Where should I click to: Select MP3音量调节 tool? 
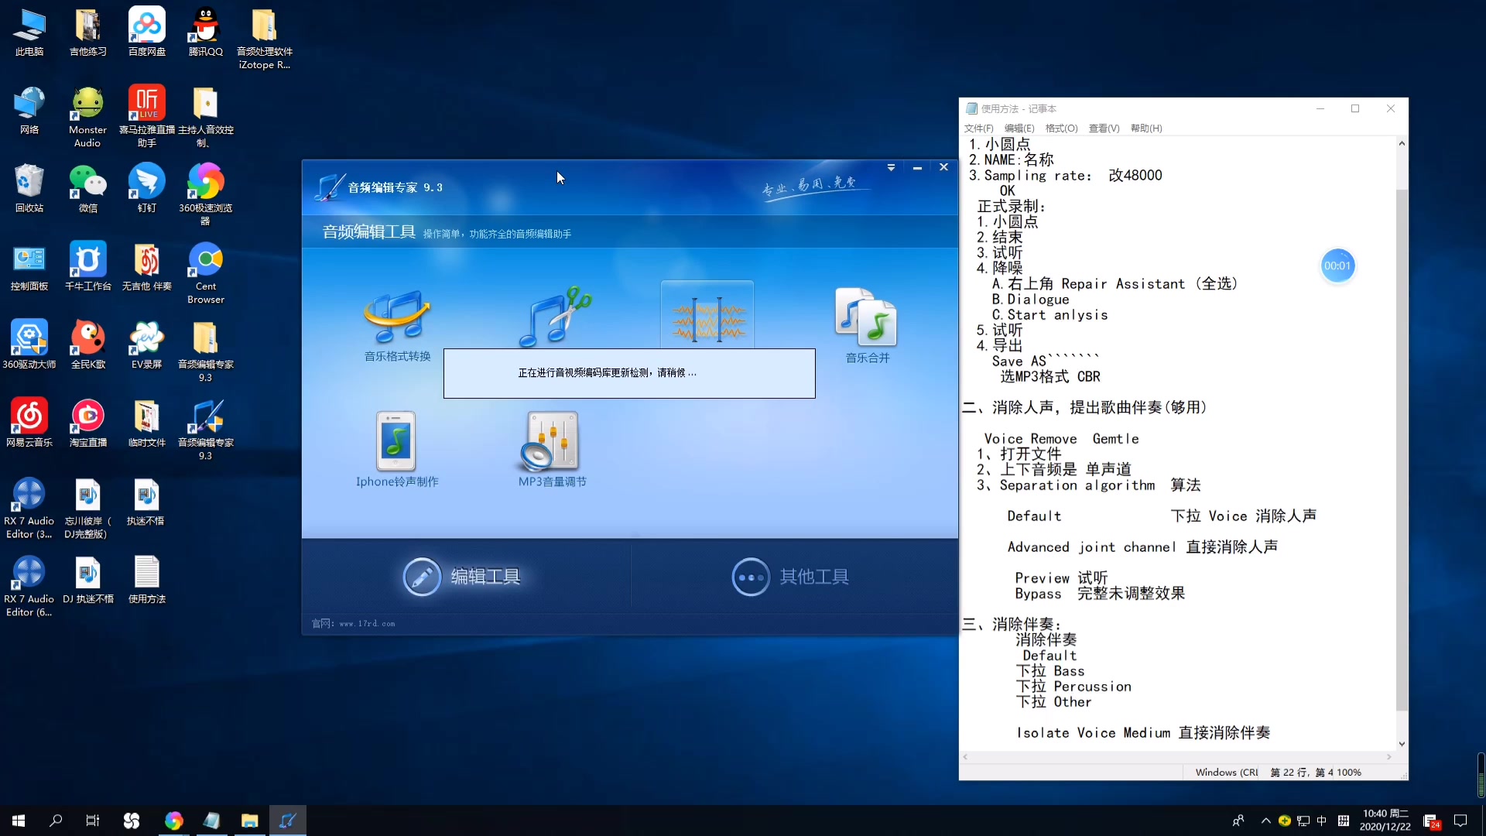click(x=551, y=449)
